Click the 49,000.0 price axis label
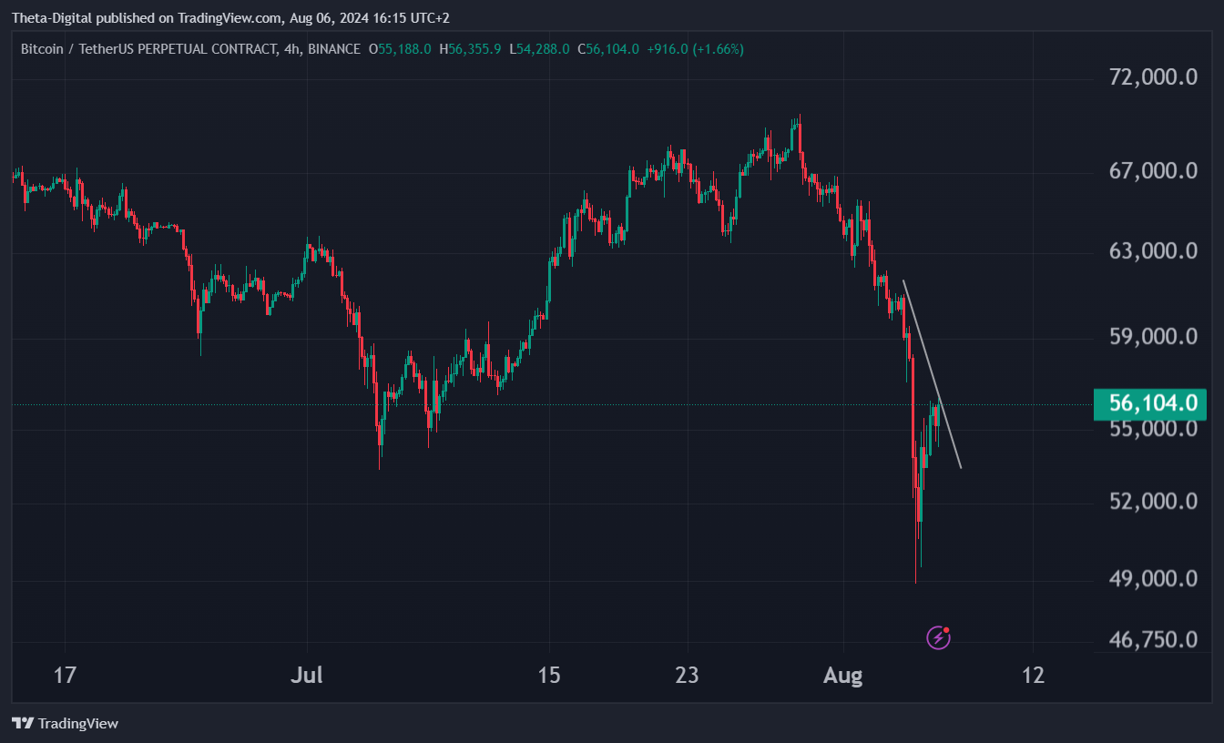 (1153, 579)
